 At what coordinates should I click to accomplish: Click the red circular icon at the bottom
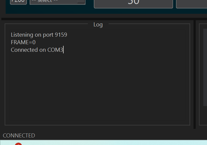18,144
